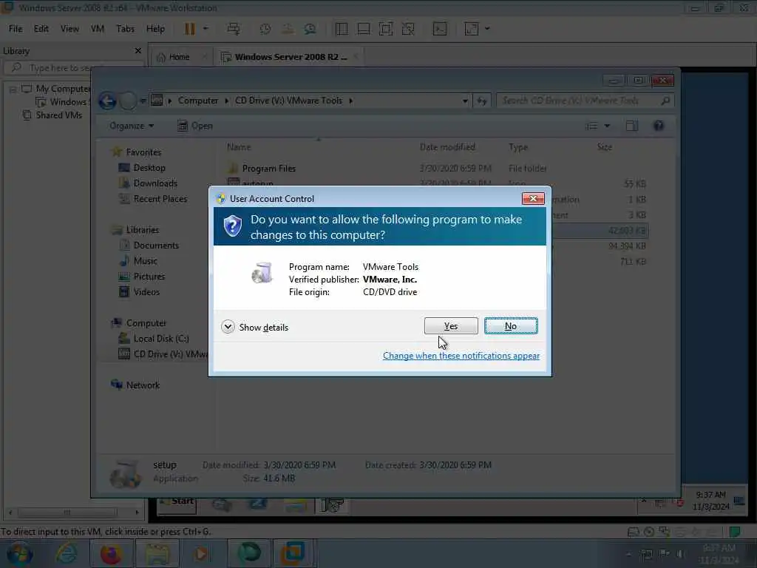Open host Windows Start orb
Screen dimensions: 757x568
point(19,553)
